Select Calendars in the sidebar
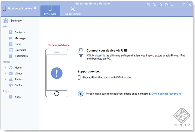Viewport: 195px width, 132px height. click(20, 50)
